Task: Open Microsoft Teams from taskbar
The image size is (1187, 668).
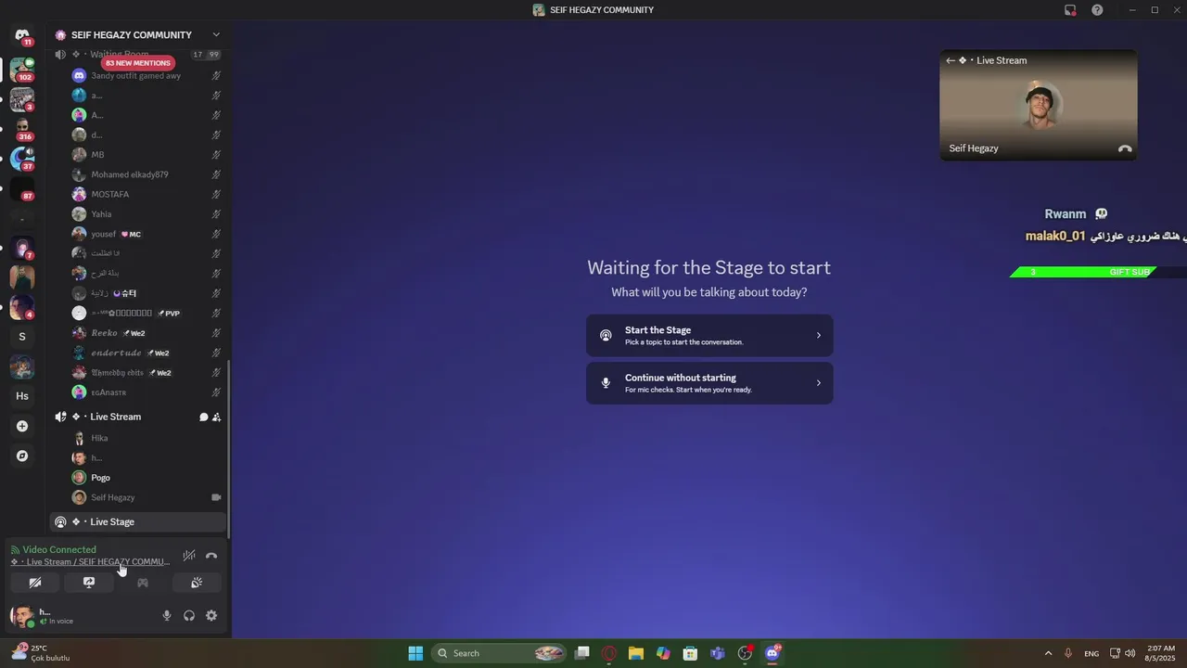Action: [x=718, y=653]
